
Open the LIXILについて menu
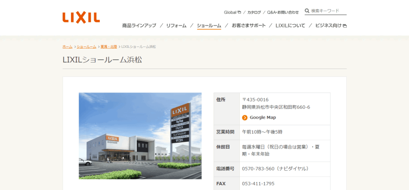coord(290,25)
